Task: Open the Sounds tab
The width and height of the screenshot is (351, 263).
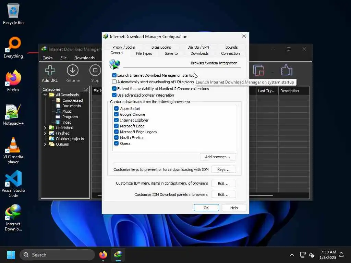Action: pyautogui.click(x=231, y=47)
